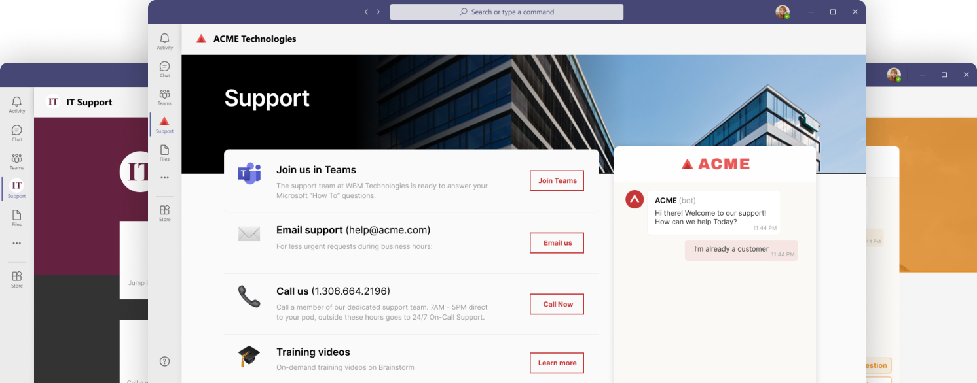
Task: Select the red triangle Support app icon
Action: coord(165,124)
